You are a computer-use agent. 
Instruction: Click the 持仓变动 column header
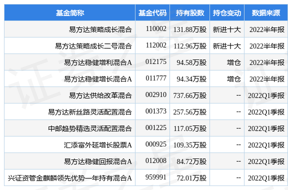227,13
